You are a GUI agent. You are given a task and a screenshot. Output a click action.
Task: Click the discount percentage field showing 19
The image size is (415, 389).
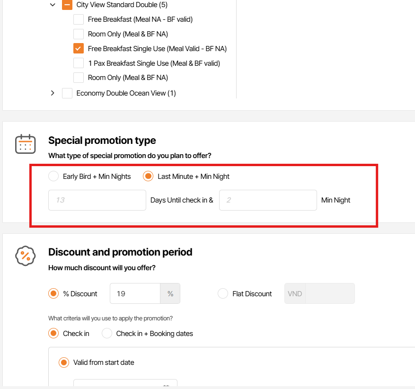(135, 294)
